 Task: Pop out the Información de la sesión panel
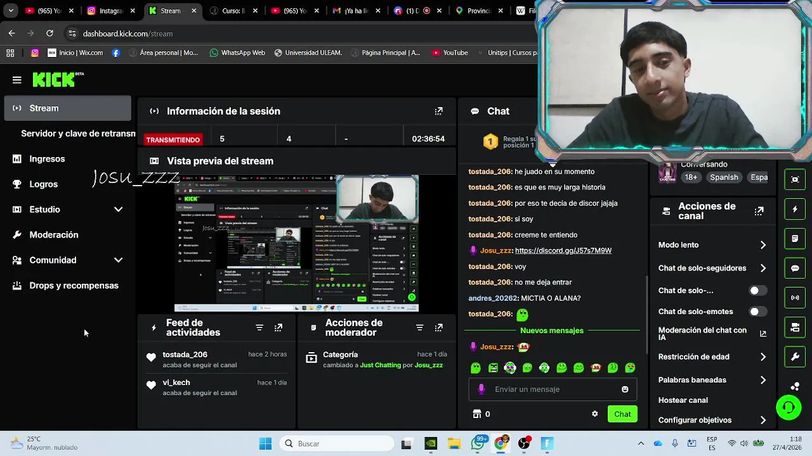click(438, 111)
